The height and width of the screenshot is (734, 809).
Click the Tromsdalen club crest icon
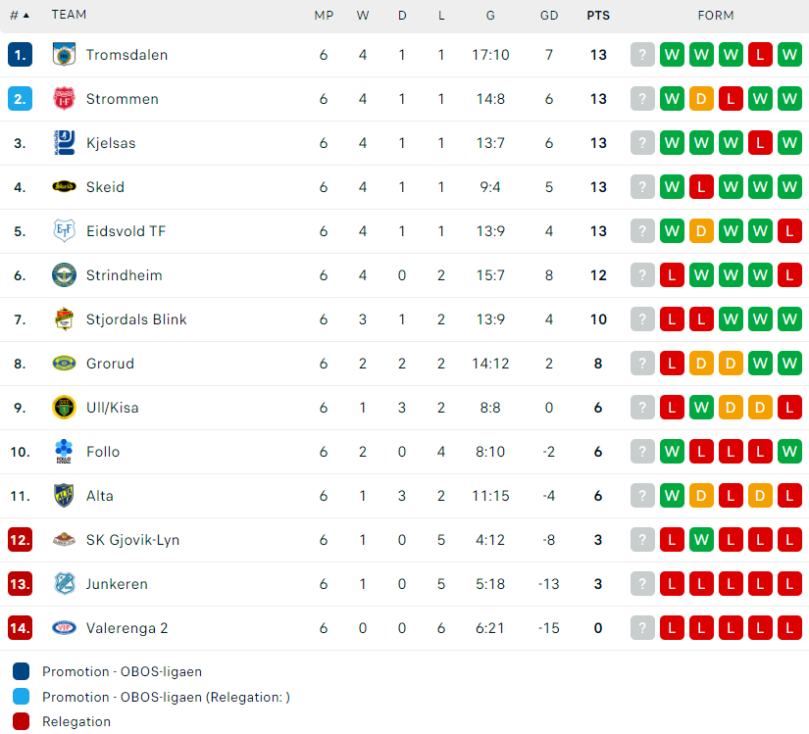[x=64, y=55]
